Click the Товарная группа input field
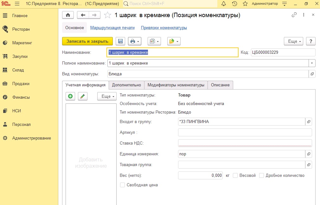 coord(242,165)
